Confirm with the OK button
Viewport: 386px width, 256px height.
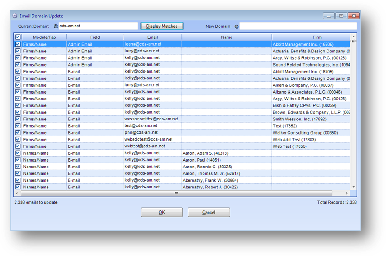pyautogui.click(x=162, y=213)
